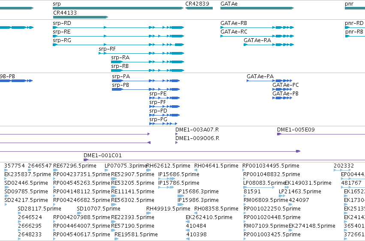Screen dimensions: 365x241
Task: Open EST SD10707.5prime
Action: coord(99,209)
